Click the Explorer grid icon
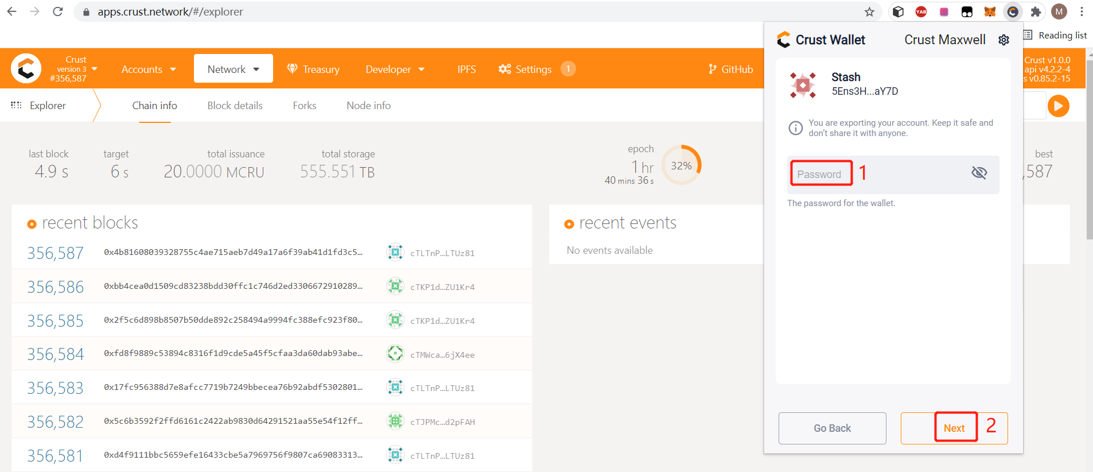Viewport: 1093px width, 472px height. (x=16, y=105)
